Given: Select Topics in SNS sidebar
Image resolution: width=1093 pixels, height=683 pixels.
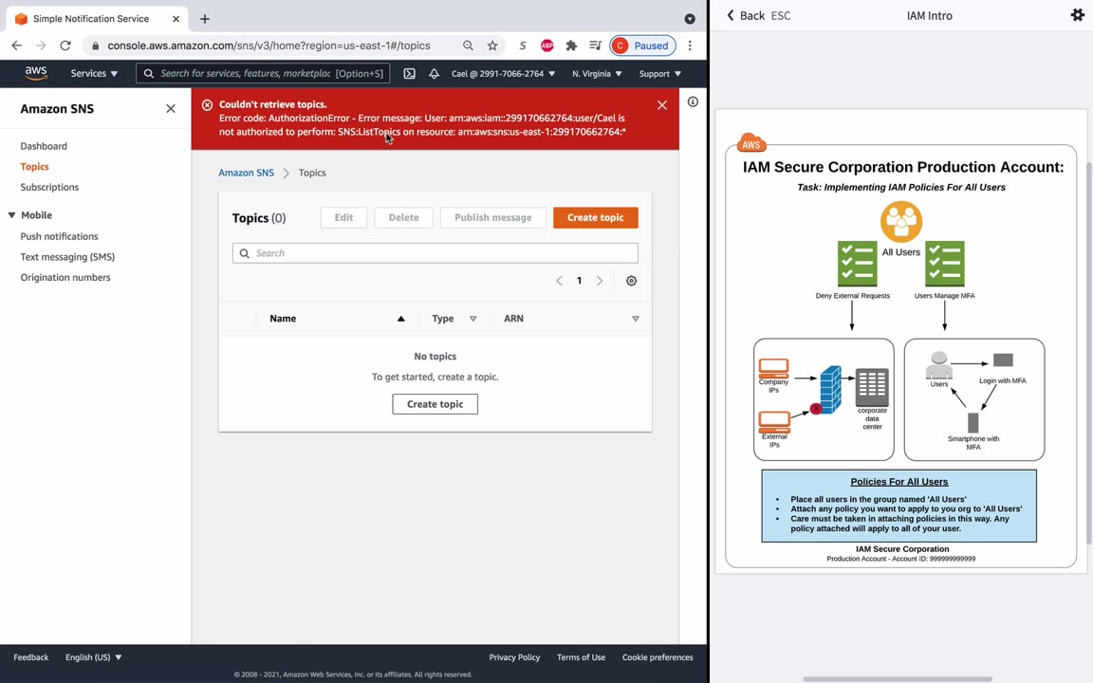Looking at the screenshot, I should click(x=34, y=167).
